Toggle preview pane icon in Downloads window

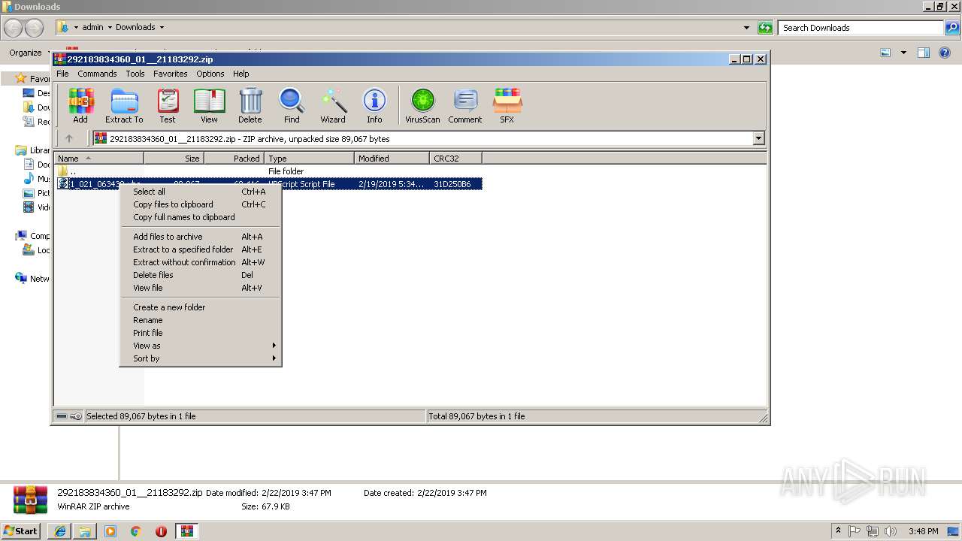pyautogui.click(x=924, y=53)
